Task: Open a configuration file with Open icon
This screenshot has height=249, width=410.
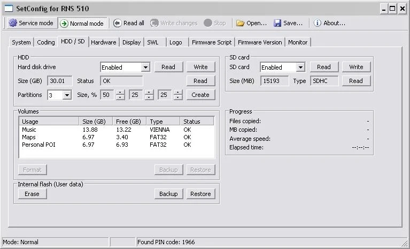Action: [251, 24]
